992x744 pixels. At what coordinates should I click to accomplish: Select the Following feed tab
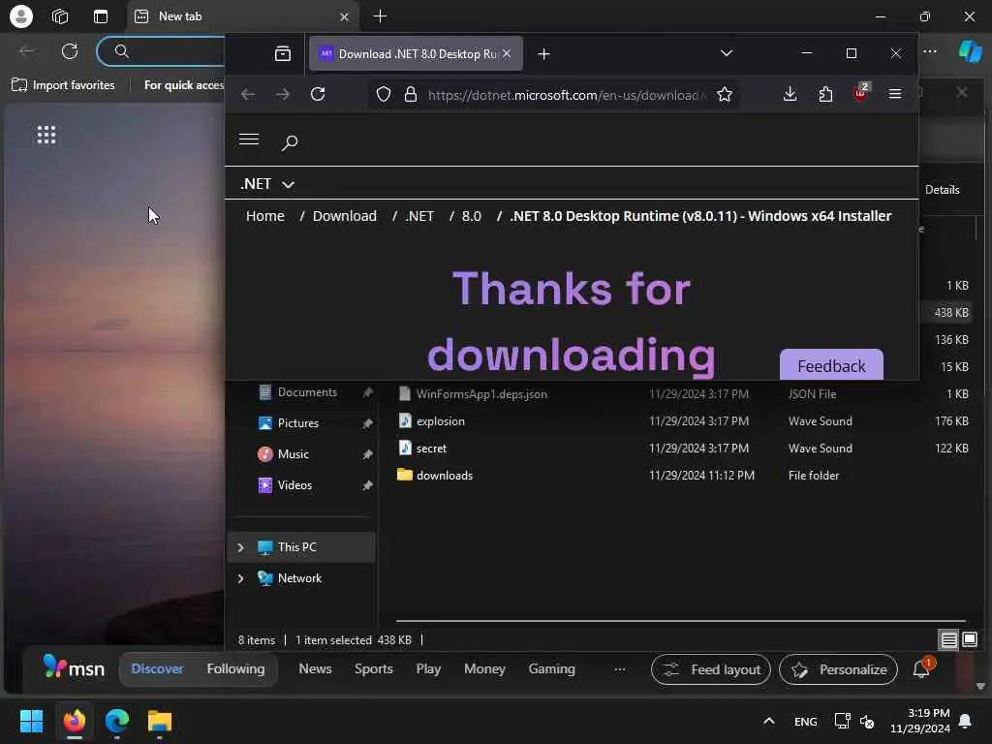click(x=236, y=668)
